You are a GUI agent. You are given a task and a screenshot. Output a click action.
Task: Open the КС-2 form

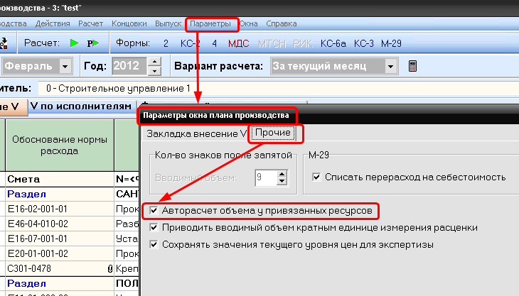coord(190,43)
